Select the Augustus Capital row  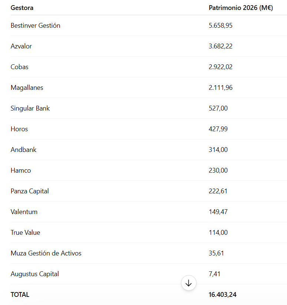click(x=149, y=274)
